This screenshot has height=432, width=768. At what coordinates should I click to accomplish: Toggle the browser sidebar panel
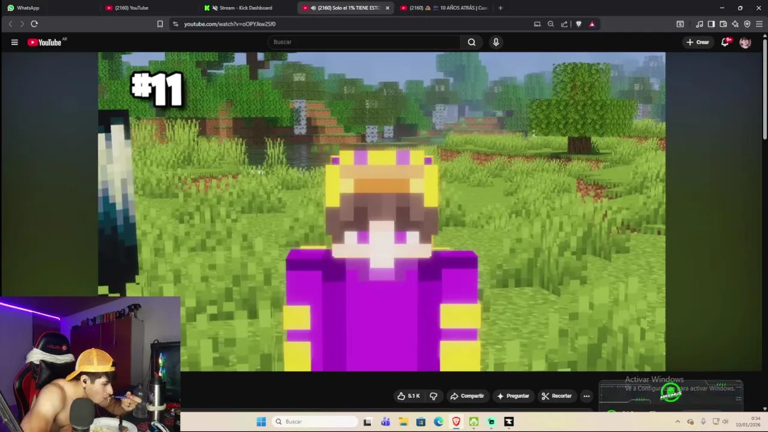711,24
